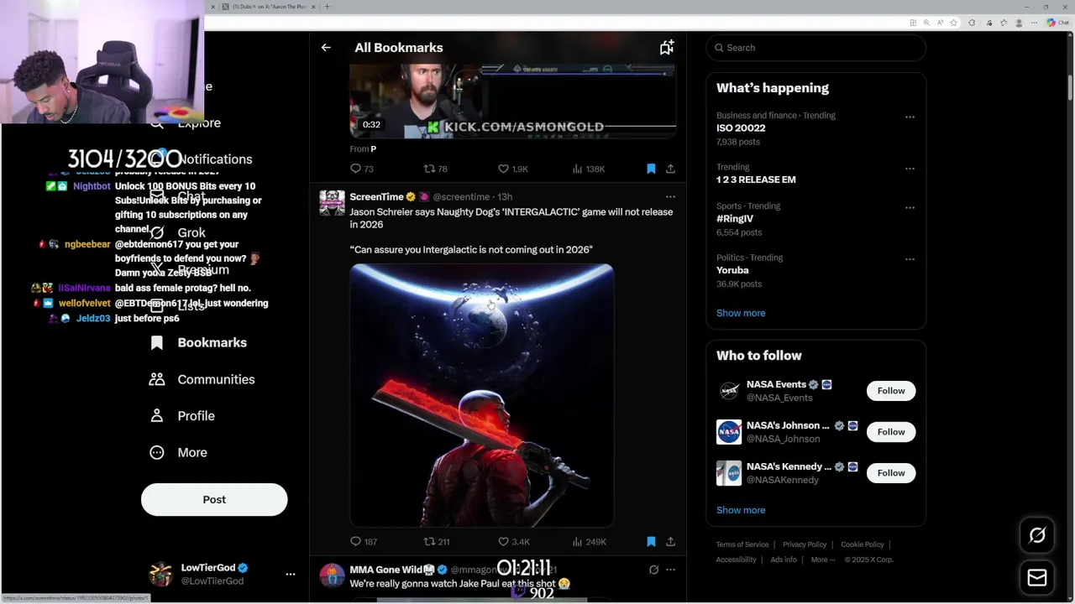Repost the ScreenTime Intergalactic post
1075x604 pixels.
tap(437, 542)
